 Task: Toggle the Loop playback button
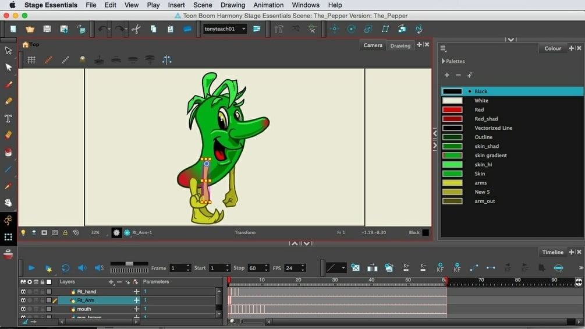(x=65, y=268)
